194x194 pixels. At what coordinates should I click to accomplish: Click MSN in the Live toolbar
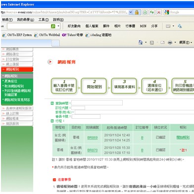[x=143, y=26]
